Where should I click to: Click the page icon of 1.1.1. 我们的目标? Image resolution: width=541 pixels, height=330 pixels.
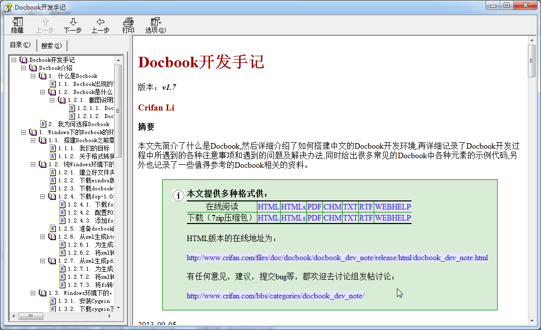coord(53,148)
